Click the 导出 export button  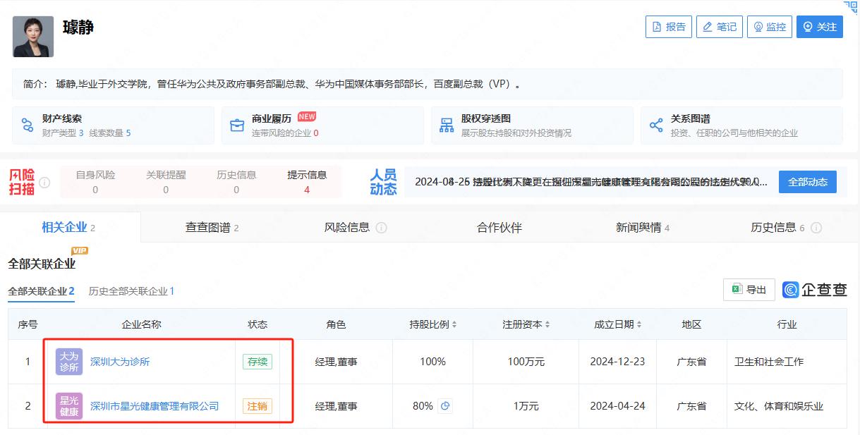click(749, 290)
